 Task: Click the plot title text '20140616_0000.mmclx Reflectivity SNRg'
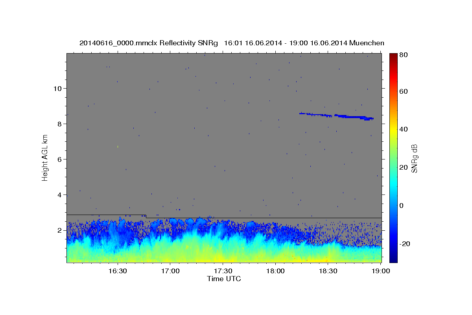coord(149,43)
